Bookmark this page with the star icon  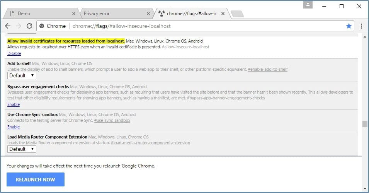tap(349, 26)
